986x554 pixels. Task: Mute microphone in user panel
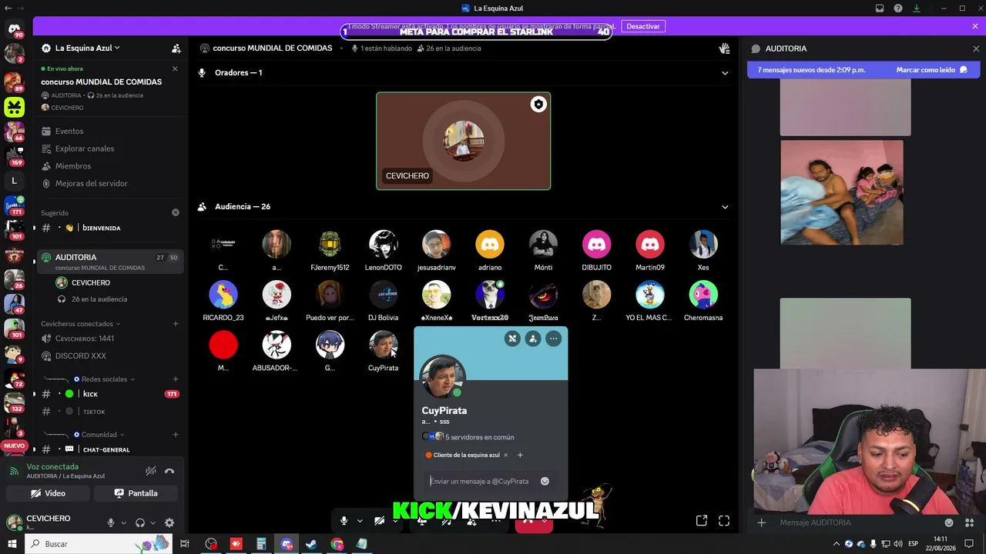click(x=111, y=522)
